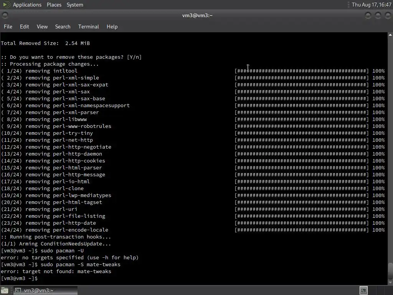Click 'removing perl-uri' text
Image resolution: width=393 pixels, height=295 pixels.
[51, 209]
